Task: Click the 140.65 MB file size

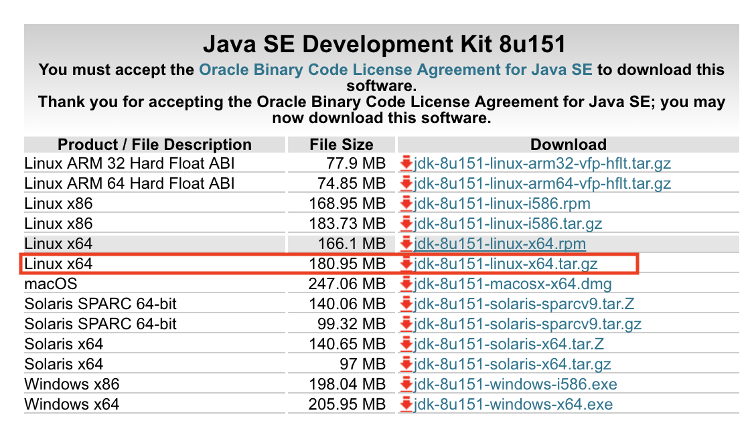Action: tap(348, 344)
